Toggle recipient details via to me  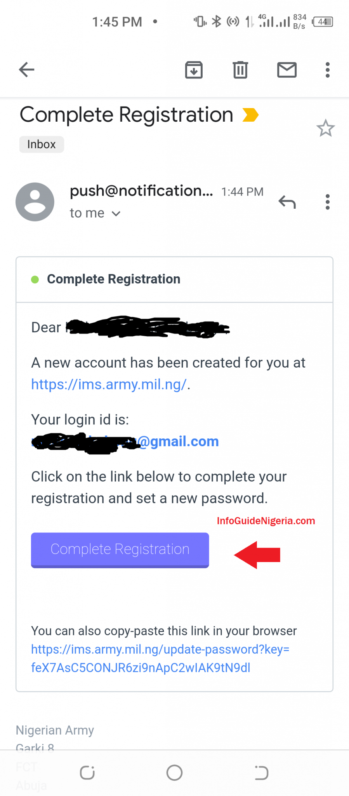coord(87,213)
